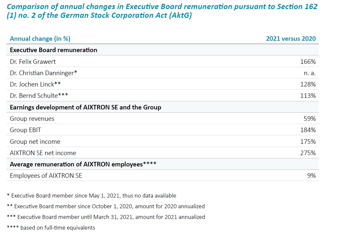The width and height of the screenshot is (340, 238).
Task: Select the Dr. Christian Danninger row label
Action: tap(43, 73)
